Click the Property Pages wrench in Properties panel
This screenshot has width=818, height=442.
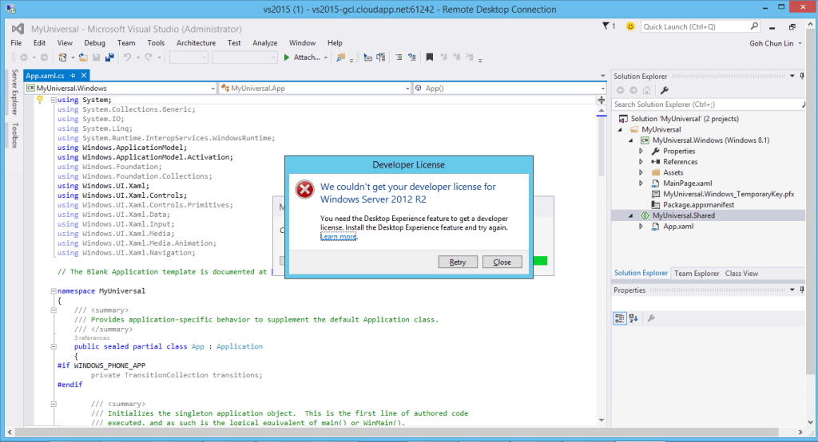[651, 318]
